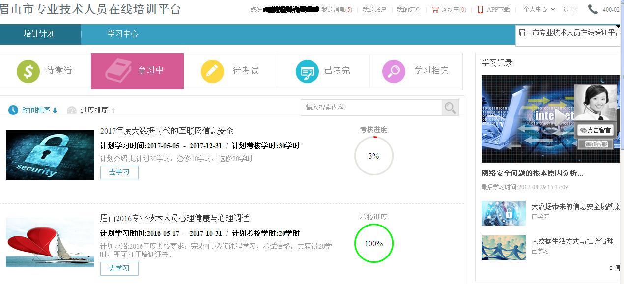Screen dimensions: 624x284
Task: Click the purple magnifier 学习档案 icon
Action: pyautogui.click(x=394, y=72)
